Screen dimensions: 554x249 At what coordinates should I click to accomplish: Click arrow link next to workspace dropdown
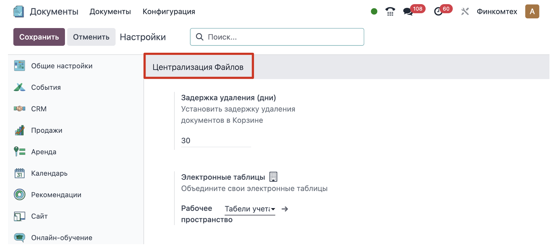tap(285, 209)
